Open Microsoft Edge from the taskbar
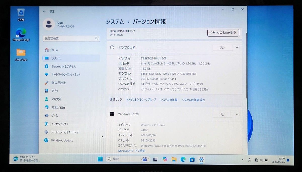The image size is (302, 172). point(183,159)
